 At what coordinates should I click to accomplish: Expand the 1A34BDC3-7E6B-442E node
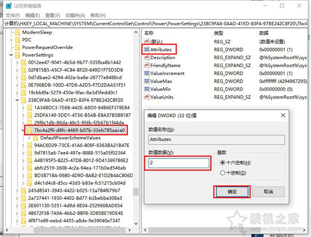[23, 108]
